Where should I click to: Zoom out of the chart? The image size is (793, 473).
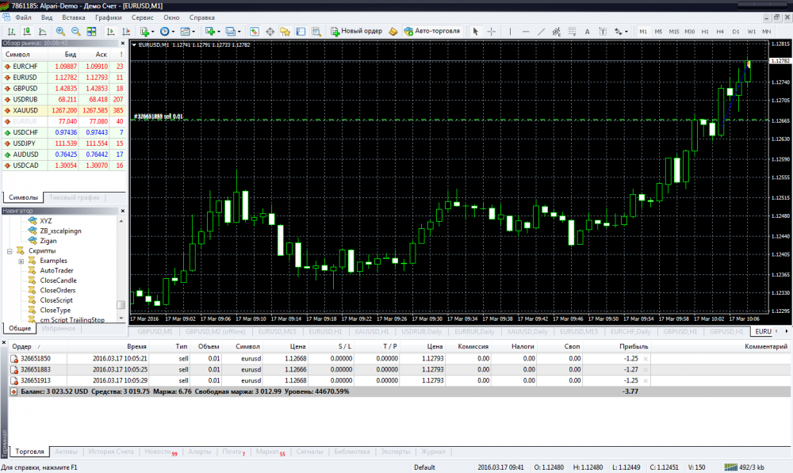point(76,32)
